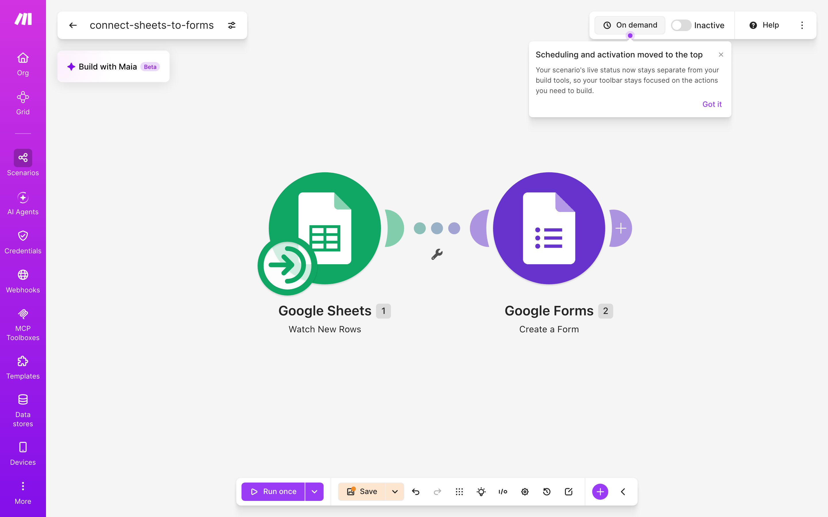Toggle the scenario from Inactive to active
Image resolution: width=828 pixels, height=517 pixels.
pos(681,25)
